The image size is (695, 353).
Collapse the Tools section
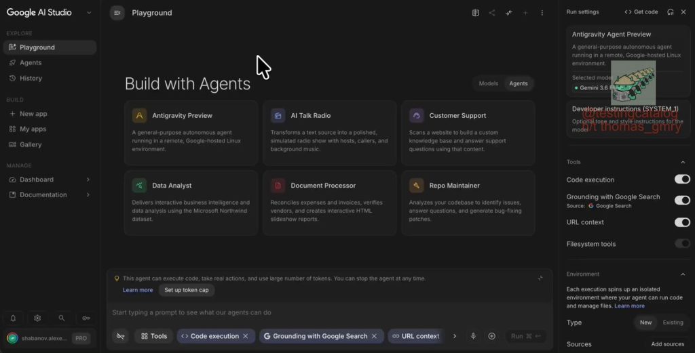coord(683,163)
